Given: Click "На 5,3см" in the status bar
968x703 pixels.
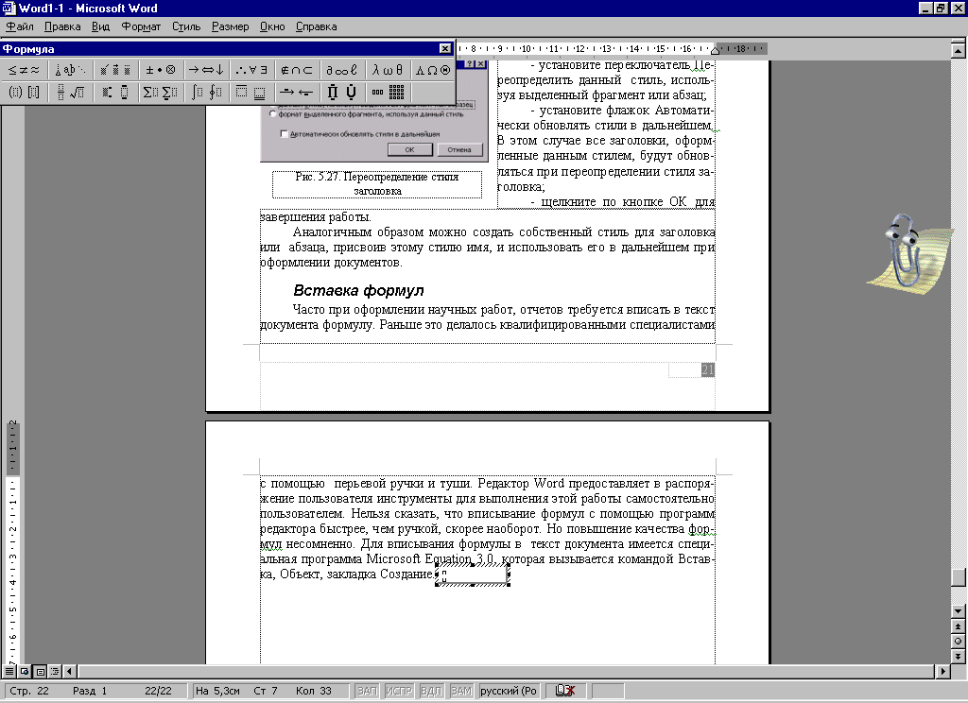Looking at the screenshot, I should [x=217, y=691].
